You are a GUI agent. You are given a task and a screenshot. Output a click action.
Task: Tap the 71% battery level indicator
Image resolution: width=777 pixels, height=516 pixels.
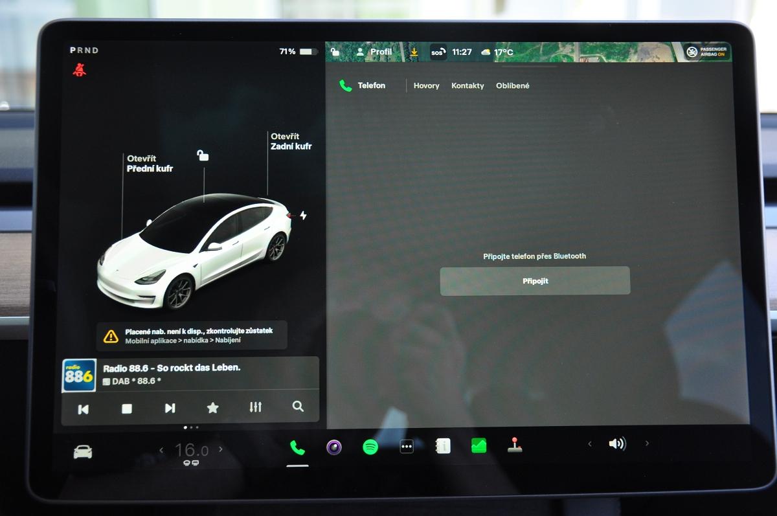tap(298, 52)
